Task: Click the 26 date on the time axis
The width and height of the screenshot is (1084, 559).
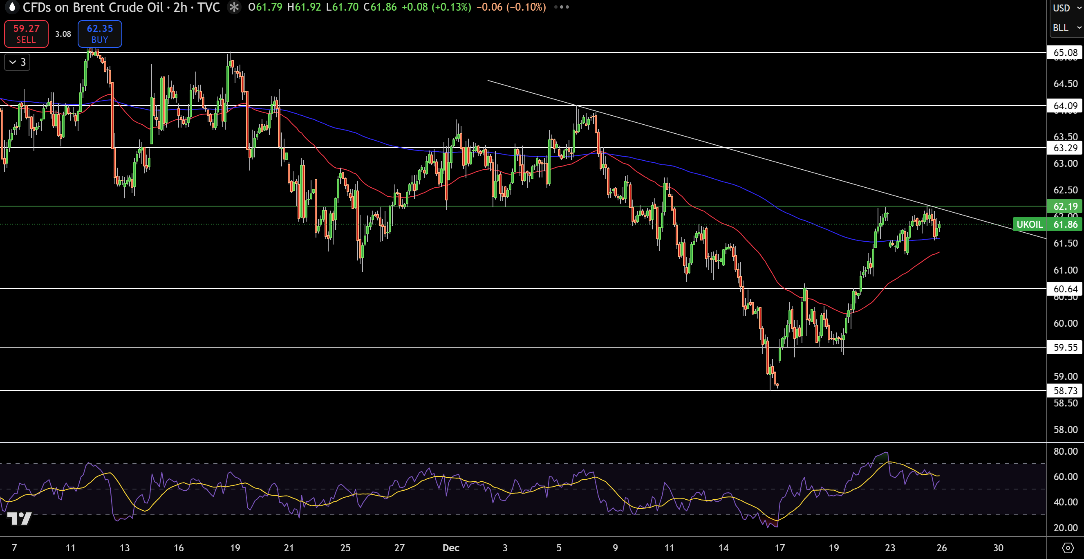Action: pyautogui.click(x=942, y=548)
